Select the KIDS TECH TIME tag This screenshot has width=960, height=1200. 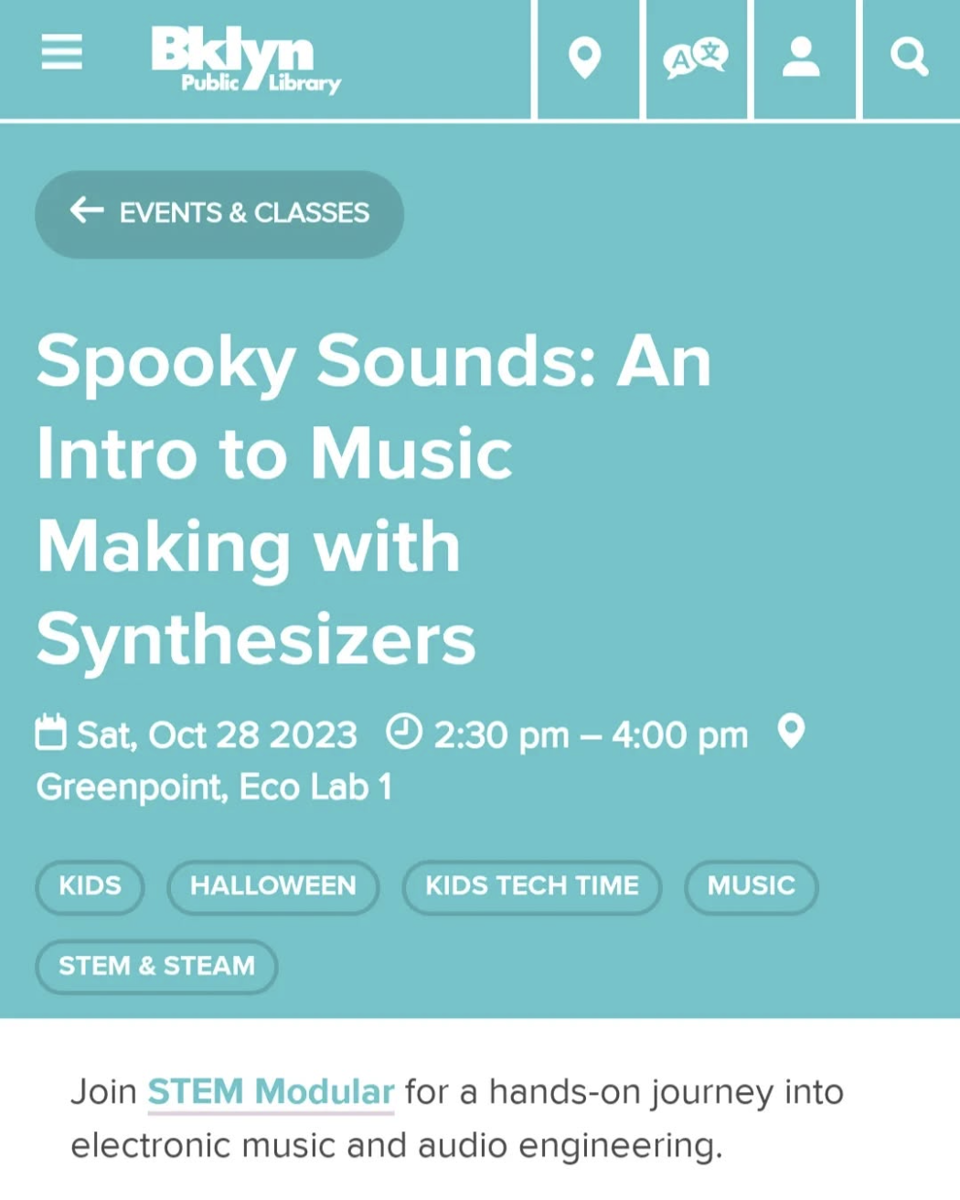[531, 886]
